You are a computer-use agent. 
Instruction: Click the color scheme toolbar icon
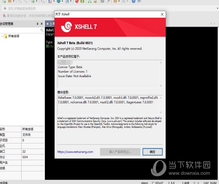[50, 1]
